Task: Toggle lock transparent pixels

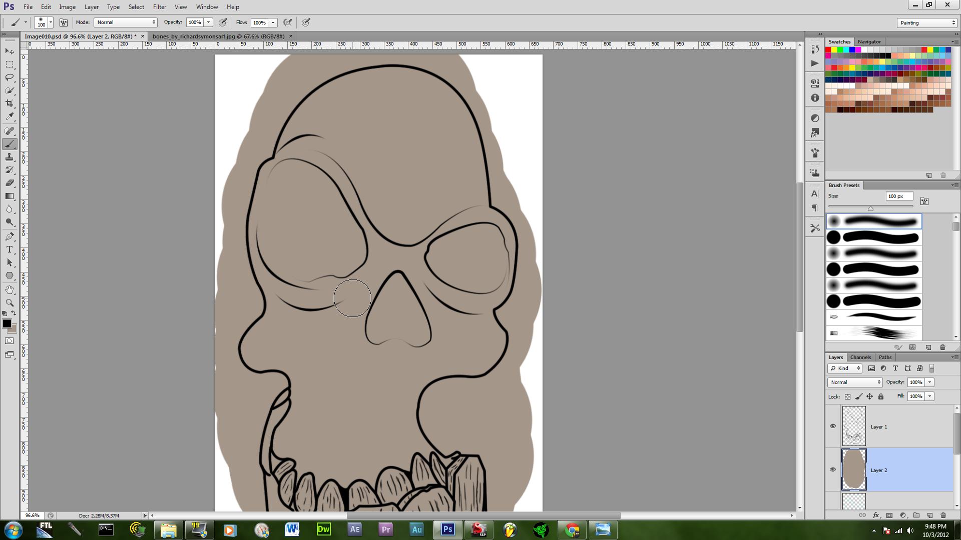Action: (847, 396)
